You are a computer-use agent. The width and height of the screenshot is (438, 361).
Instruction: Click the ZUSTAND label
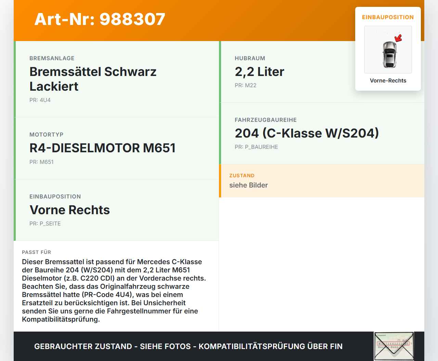[x=242, y=176]
